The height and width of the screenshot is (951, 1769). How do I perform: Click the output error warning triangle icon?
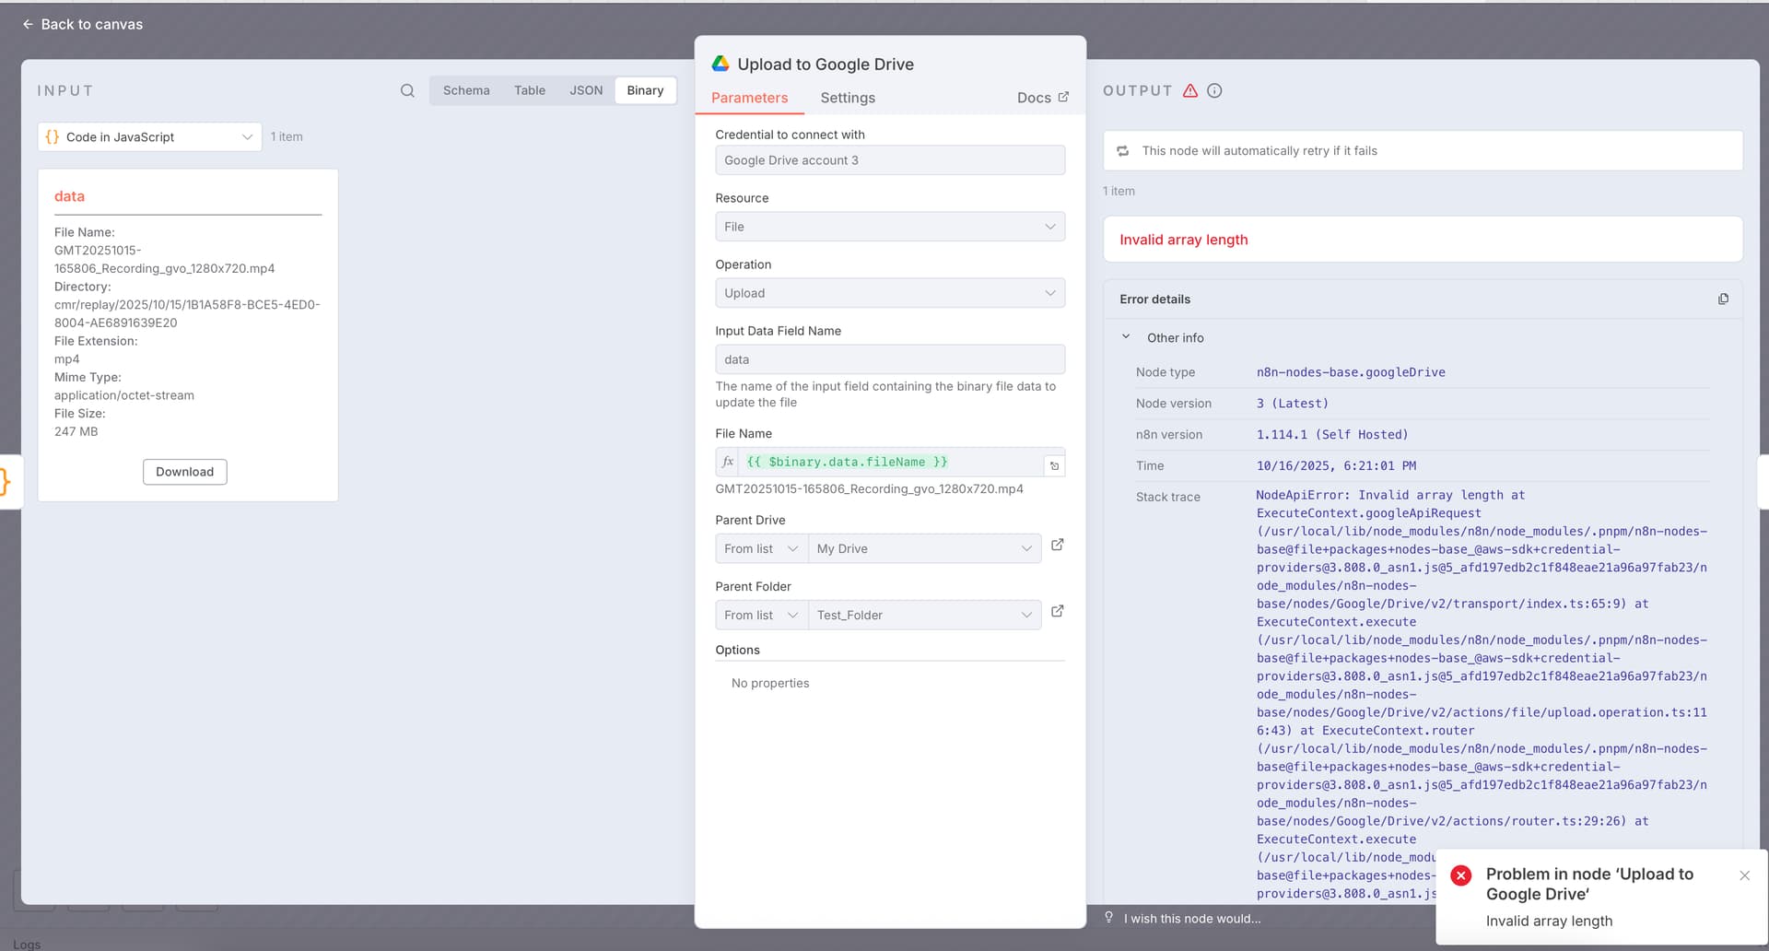pyautogui.click(x=1190, y=90)
